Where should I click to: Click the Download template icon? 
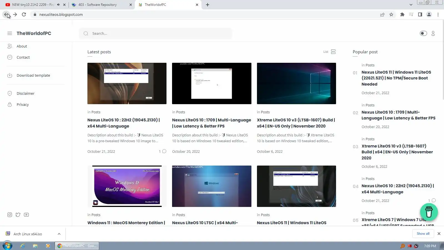pos(10,75)
